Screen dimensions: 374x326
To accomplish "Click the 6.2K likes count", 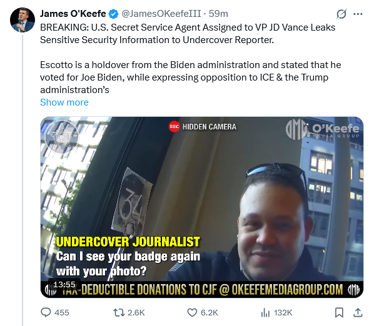I will tap(209, 312).
